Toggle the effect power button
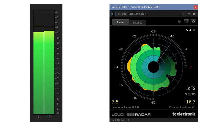The image size is (224, 126). click(x=113, y=14)
